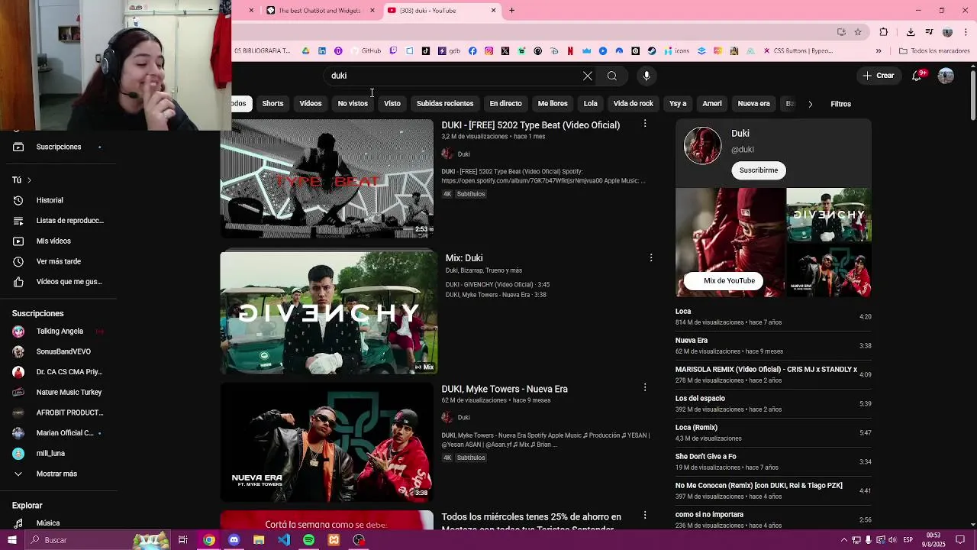Open Visual Studio Code from the taskbar
977x550 pixels.
[x=284, y=540]
